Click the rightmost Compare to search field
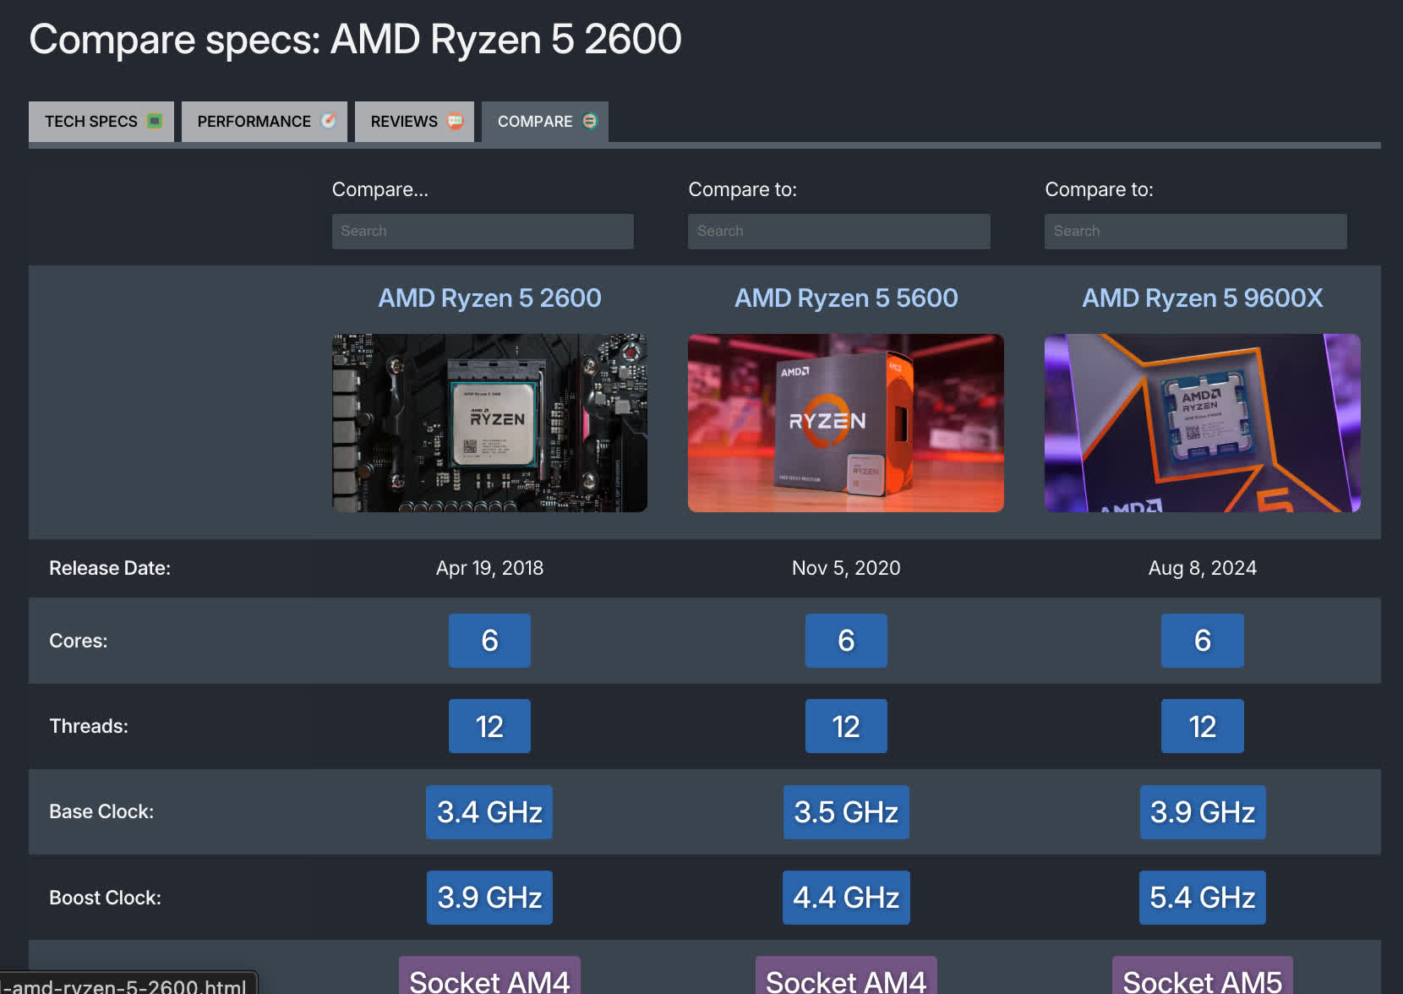1403x994 pixels. coord(1195,231)
